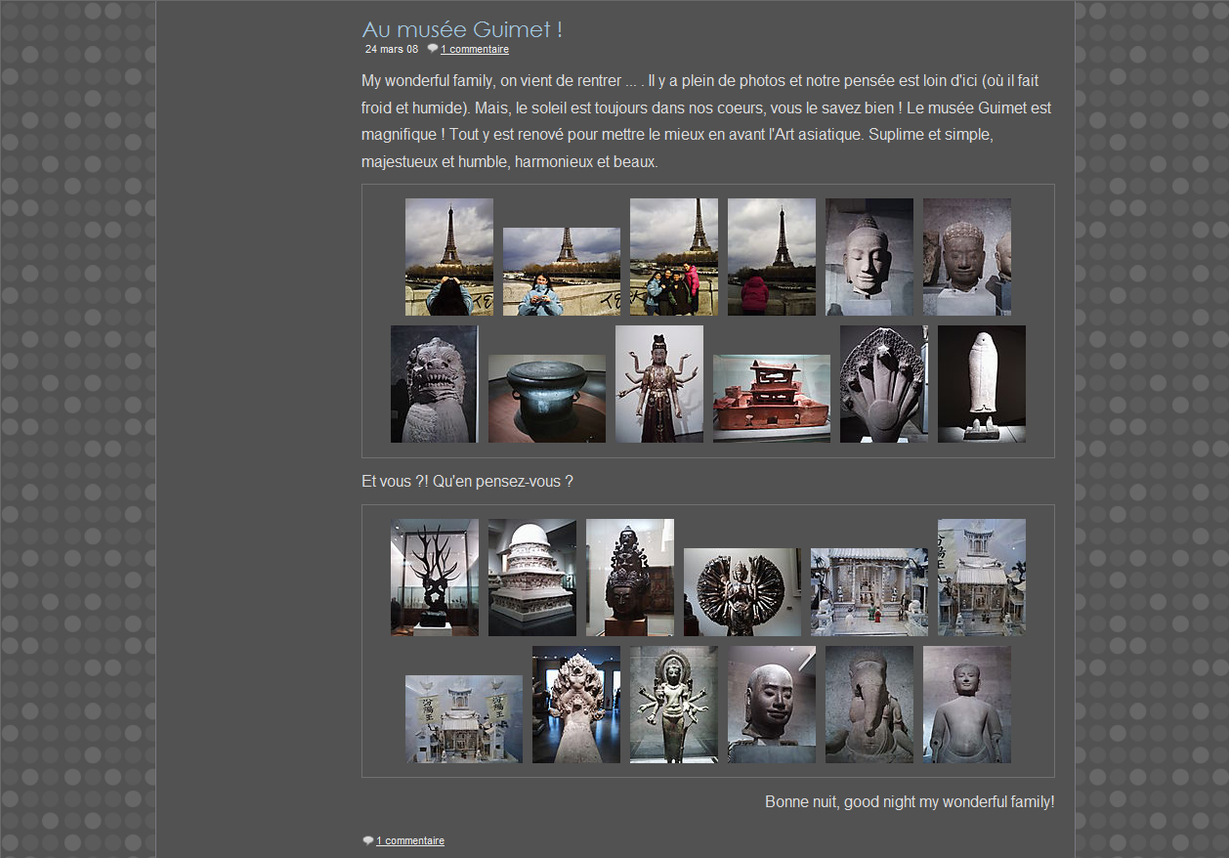Open the stone lion statue thumbnail
Screen dimensions: 1229x858
point(434,383)
